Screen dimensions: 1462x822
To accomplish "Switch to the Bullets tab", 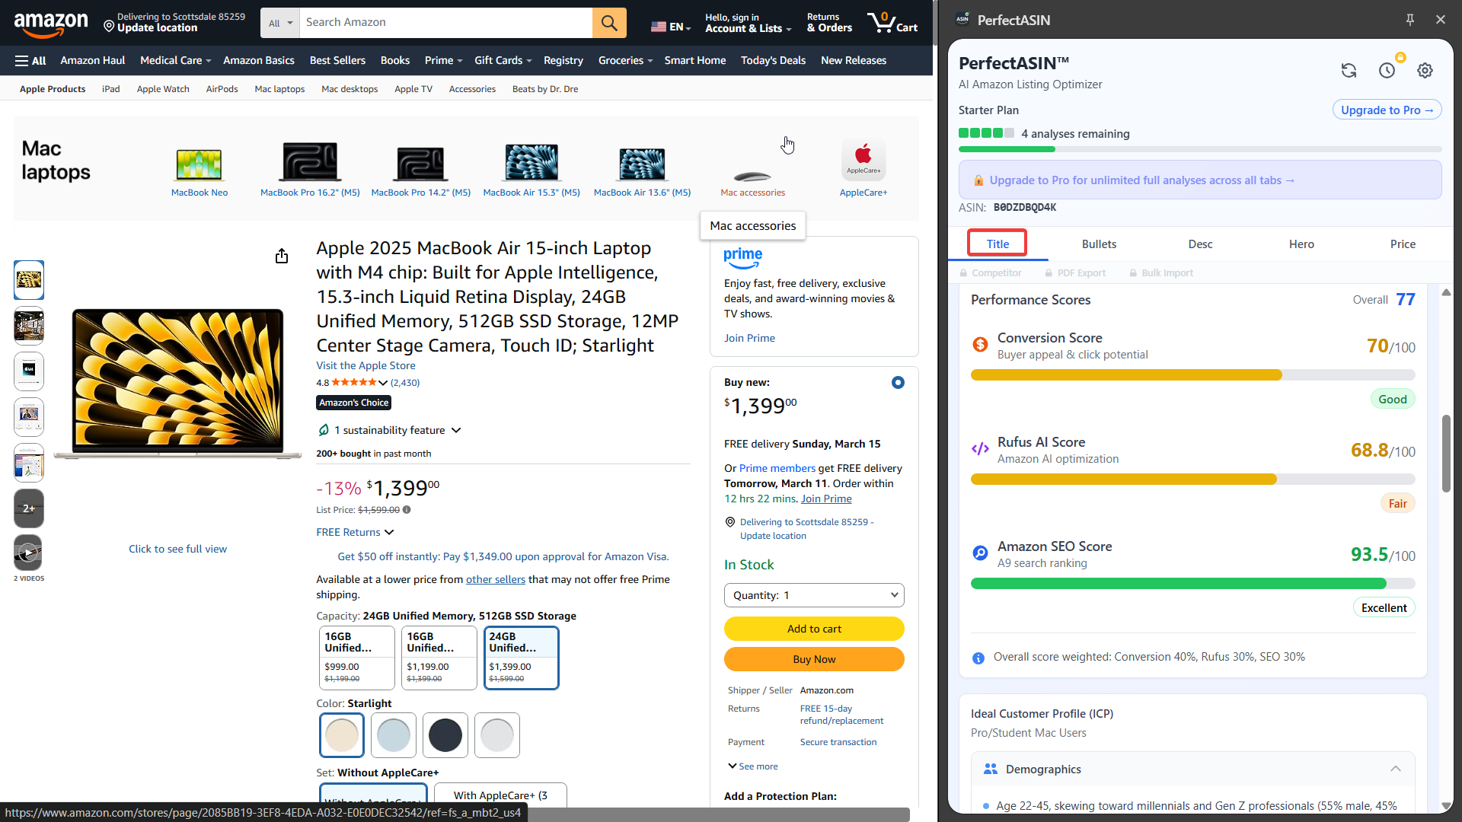I will 1099,244.
